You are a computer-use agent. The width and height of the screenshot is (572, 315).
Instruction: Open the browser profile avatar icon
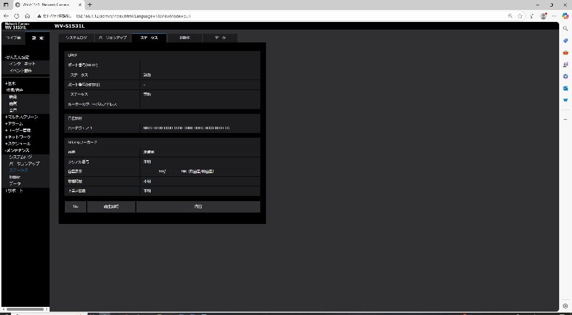pyautogui.click(x=543, y=15)
